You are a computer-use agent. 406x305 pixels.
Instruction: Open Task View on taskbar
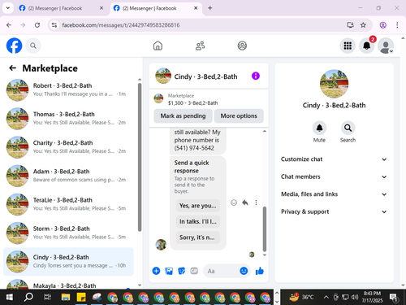coord(47,297)
